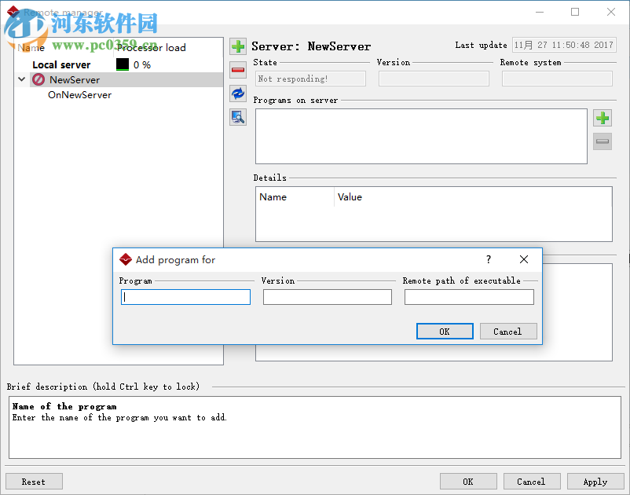Remove a program using the minus icon
Viewport: 630px width, 495px height.
(x=602, y=141)
